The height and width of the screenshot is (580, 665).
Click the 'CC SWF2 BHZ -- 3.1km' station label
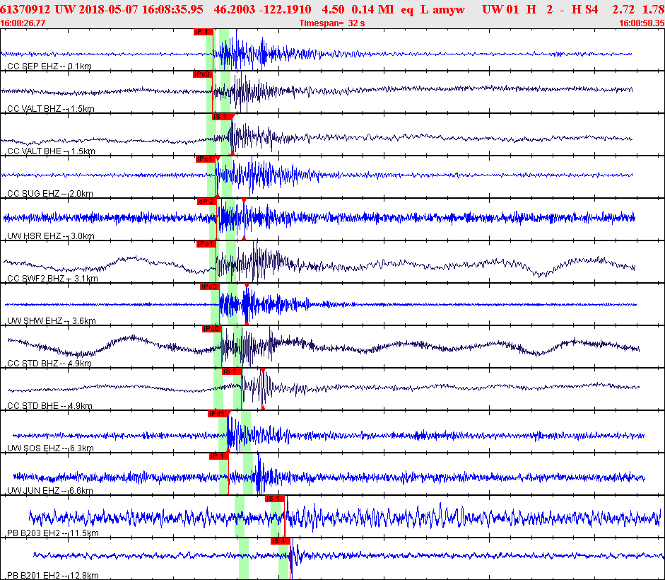tap(52, 279)
